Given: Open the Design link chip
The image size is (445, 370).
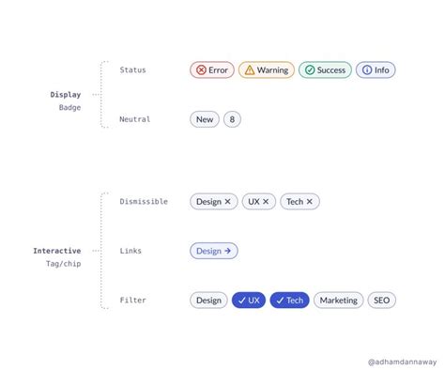Looking at the screenshot, I should point(214,251).
